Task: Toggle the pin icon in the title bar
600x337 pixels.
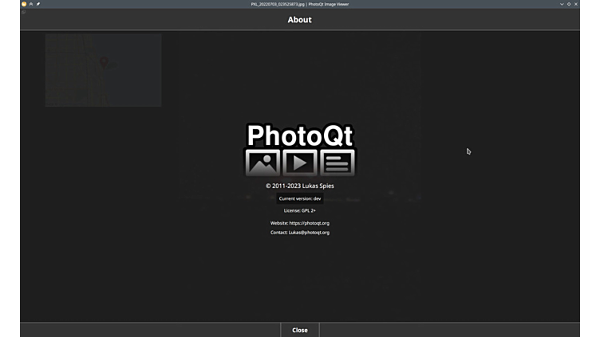Action: click(x=38, y=4)
